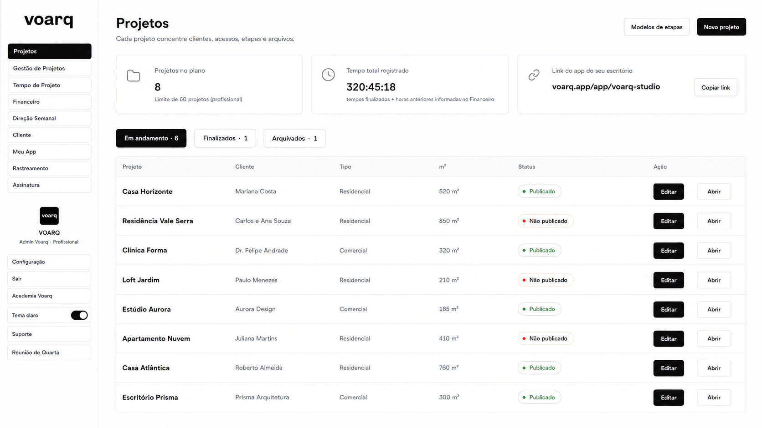Edit the Clínica Forma project
Viewport: 762px width, 428px height.
[669, 251]
